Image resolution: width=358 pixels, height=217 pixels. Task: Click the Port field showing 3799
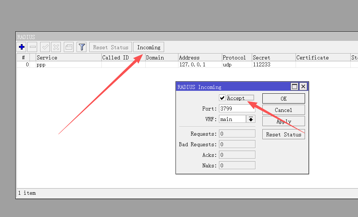point(237,108)
